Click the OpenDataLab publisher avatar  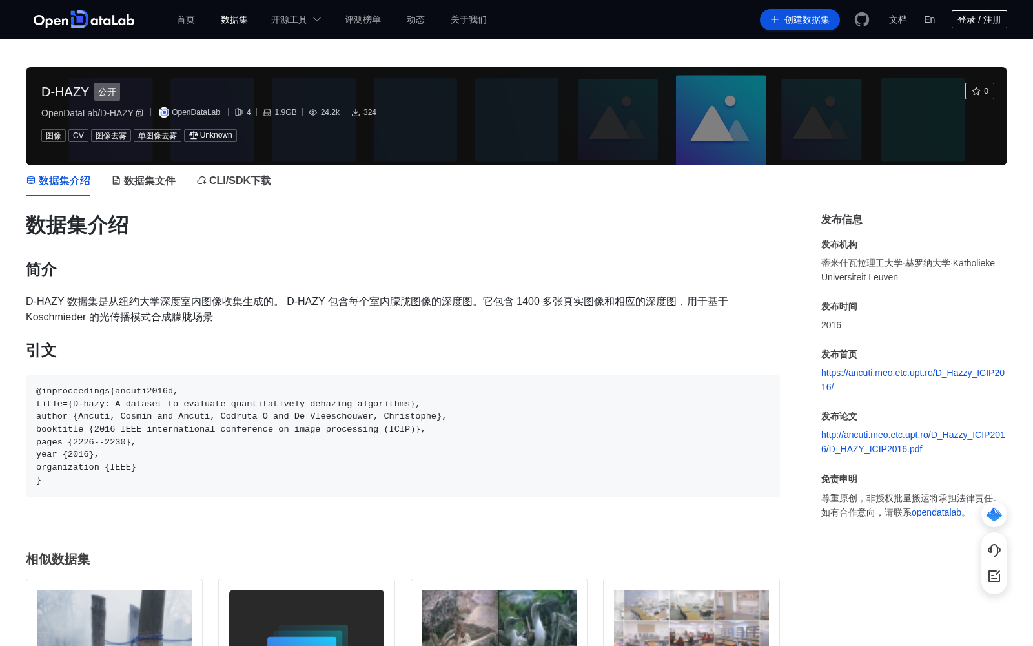pos(164,112)
